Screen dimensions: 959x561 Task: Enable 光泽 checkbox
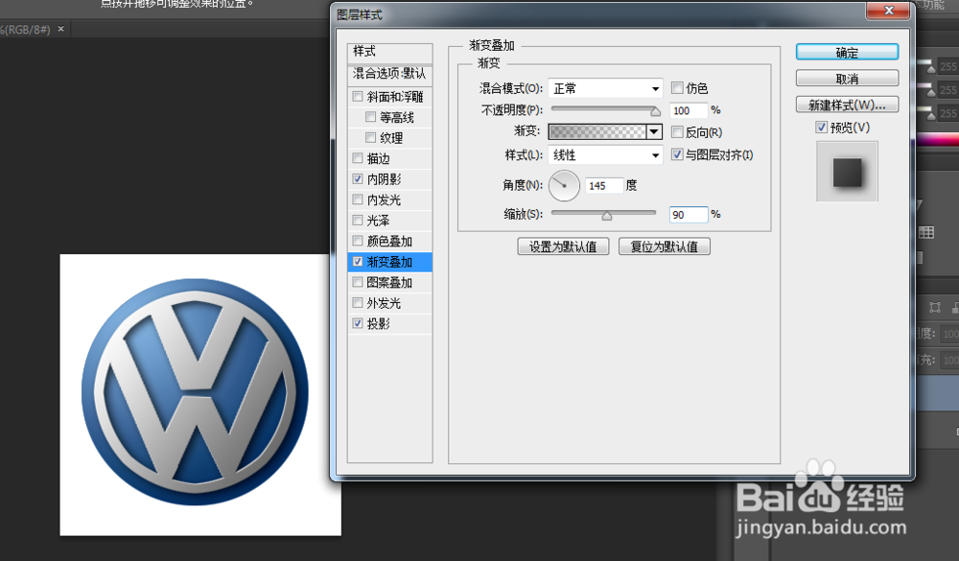coord(358,221)
